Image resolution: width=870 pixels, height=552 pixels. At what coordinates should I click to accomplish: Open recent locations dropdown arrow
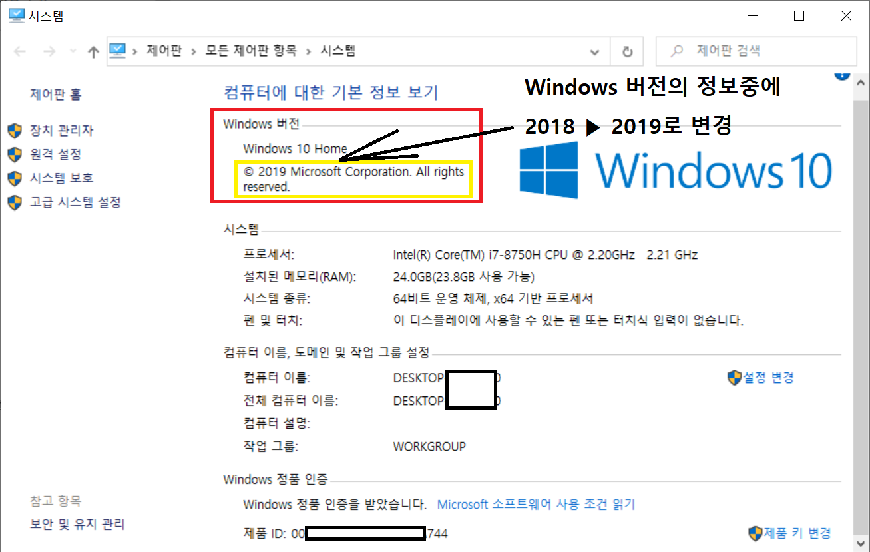click(x=73, y=52)
